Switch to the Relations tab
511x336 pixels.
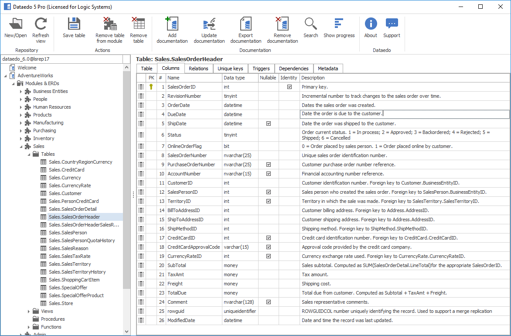(x=198, y=69)
